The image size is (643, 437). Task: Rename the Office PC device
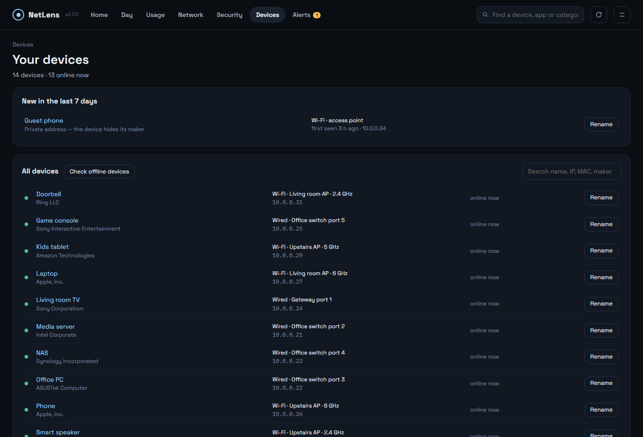601,383
